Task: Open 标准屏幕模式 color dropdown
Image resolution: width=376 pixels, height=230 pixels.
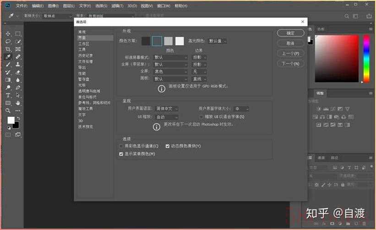Action: 170,57
